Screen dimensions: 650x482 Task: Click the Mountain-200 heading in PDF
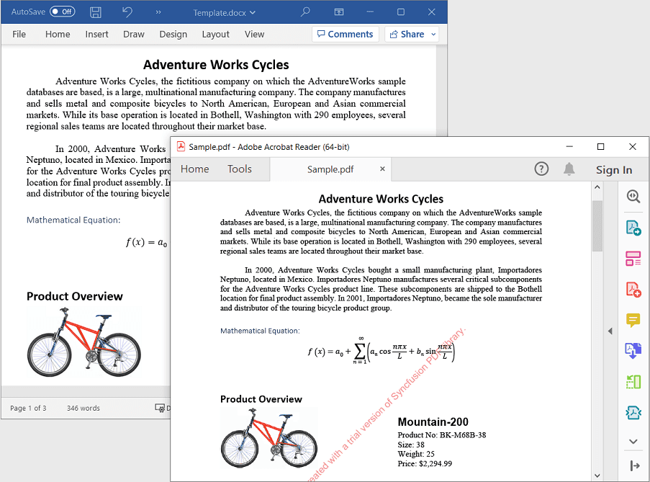433,422
